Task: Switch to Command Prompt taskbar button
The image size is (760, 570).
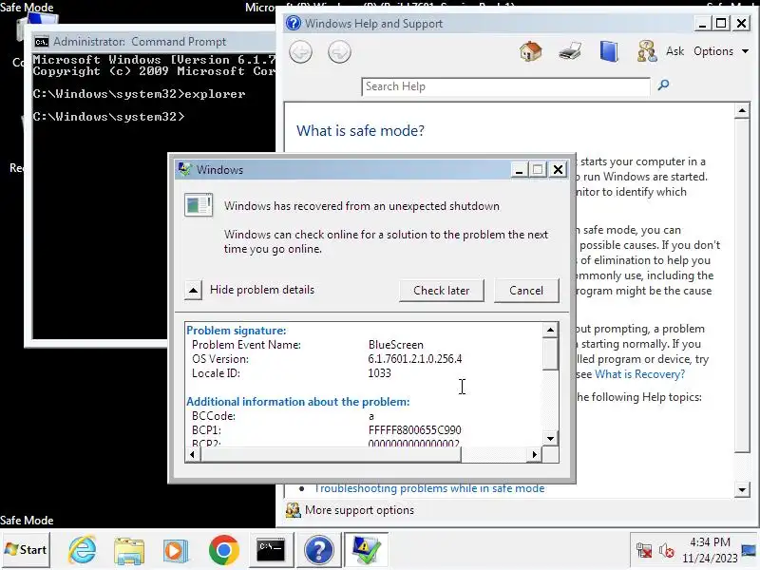Action: (271, 550)
